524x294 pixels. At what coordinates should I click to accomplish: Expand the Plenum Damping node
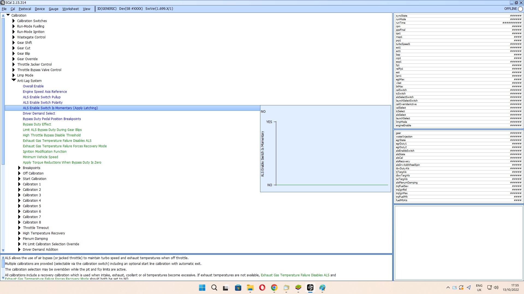pyautogui.click(x=19, y=239)
